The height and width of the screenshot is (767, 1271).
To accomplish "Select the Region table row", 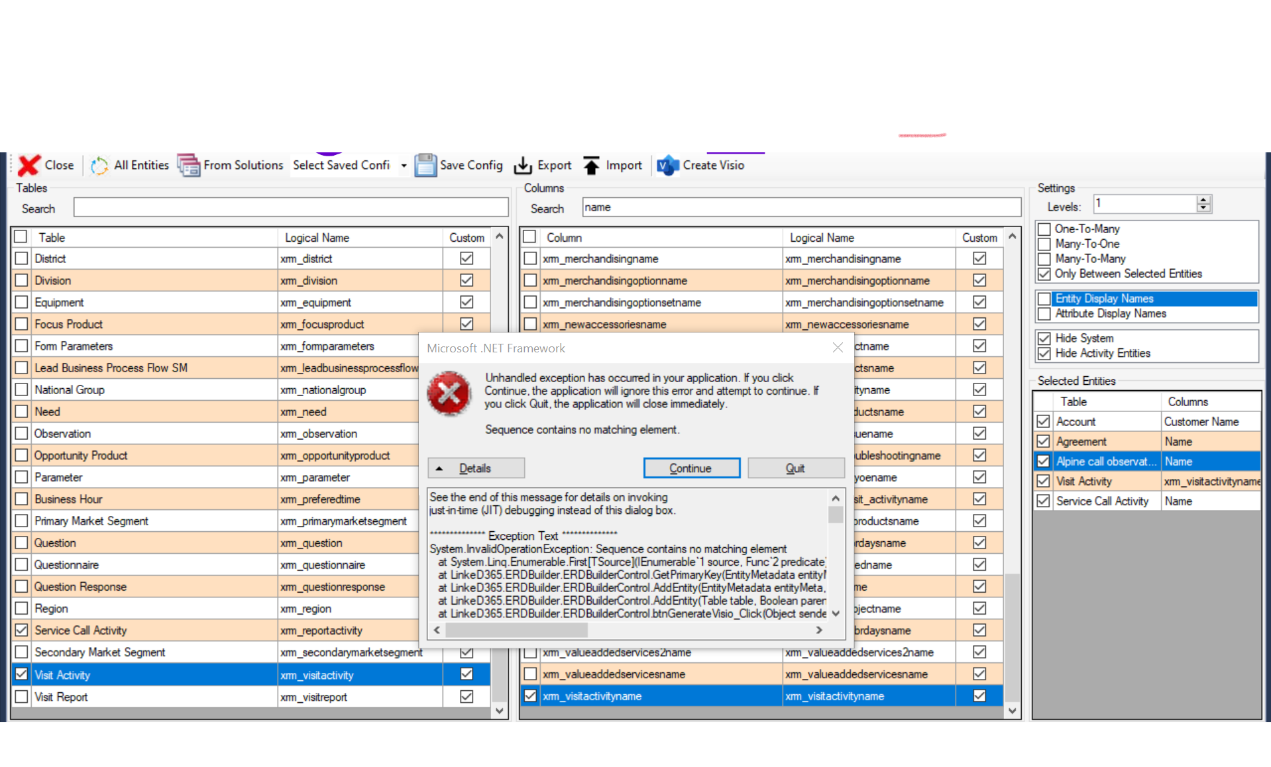I will [250, 608].
